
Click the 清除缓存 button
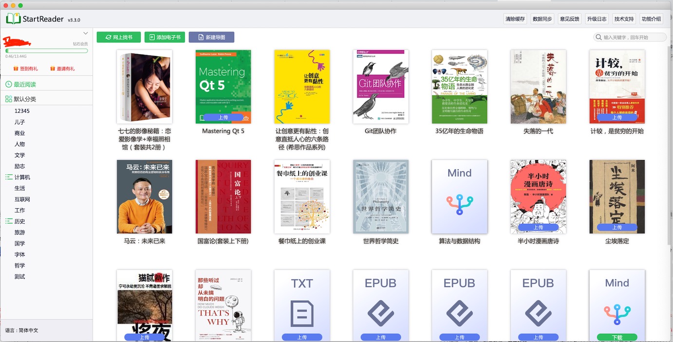(x=515, y=19)
